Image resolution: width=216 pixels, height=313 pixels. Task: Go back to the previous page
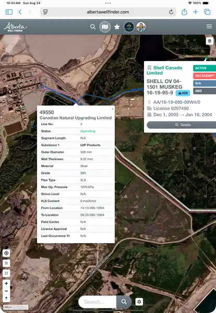(x=20, y=12)
